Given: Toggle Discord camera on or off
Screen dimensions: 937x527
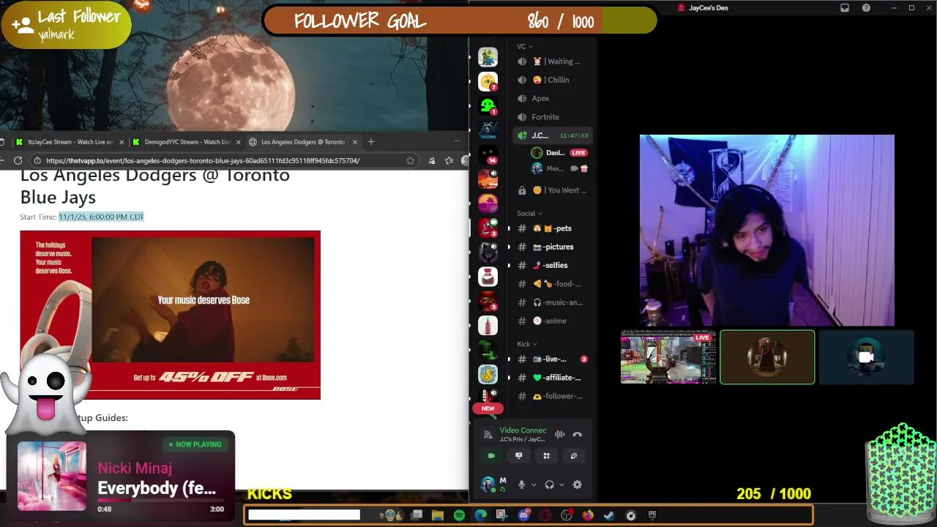Looking at the screenshot, I should (x=491, y=455).
